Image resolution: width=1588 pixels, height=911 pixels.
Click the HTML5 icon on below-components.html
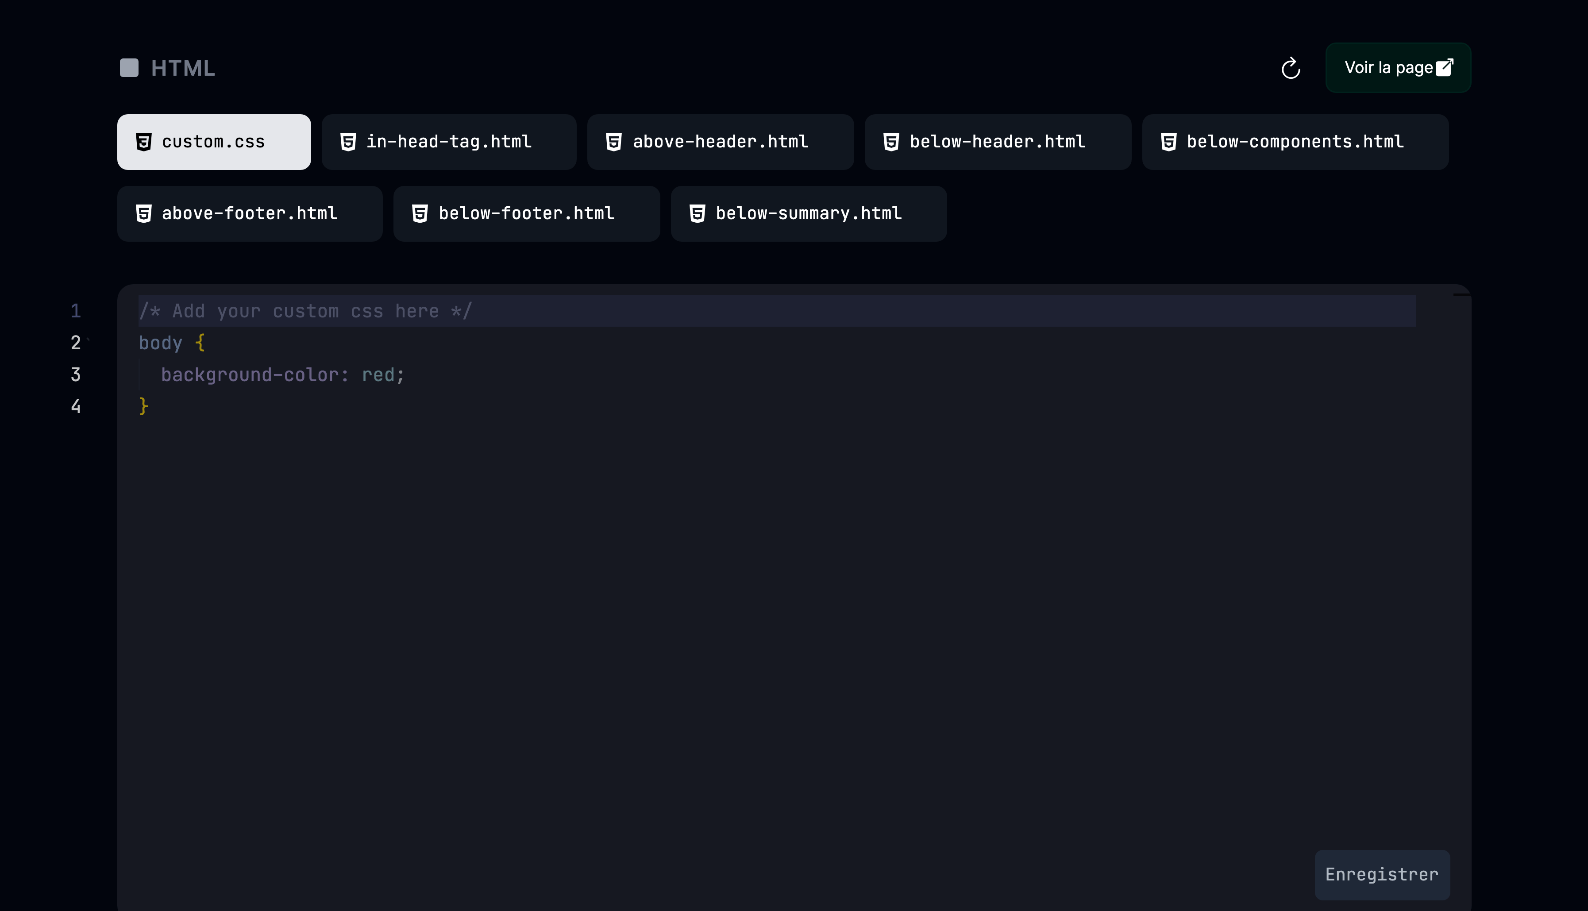(x=1169, y=142)
